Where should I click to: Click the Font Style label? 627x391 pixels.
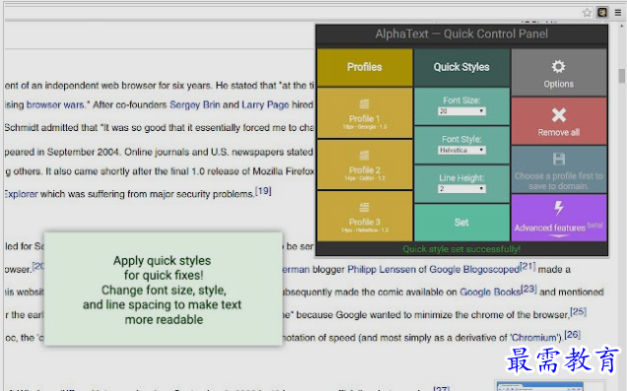point(461,139)
